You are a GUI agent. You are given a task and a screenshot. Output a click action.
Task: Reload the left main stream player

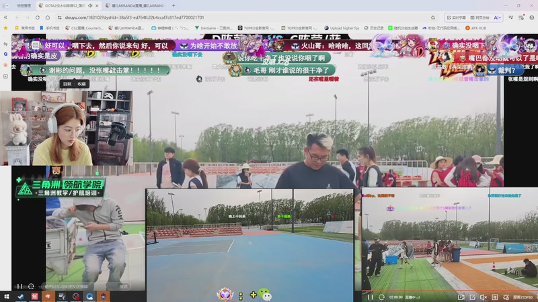click(31, 287)
